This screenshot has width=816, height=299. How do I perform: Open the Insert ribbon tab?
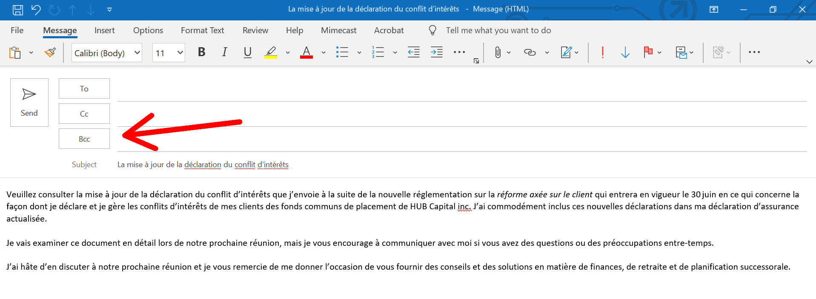(x=104, y=30)
